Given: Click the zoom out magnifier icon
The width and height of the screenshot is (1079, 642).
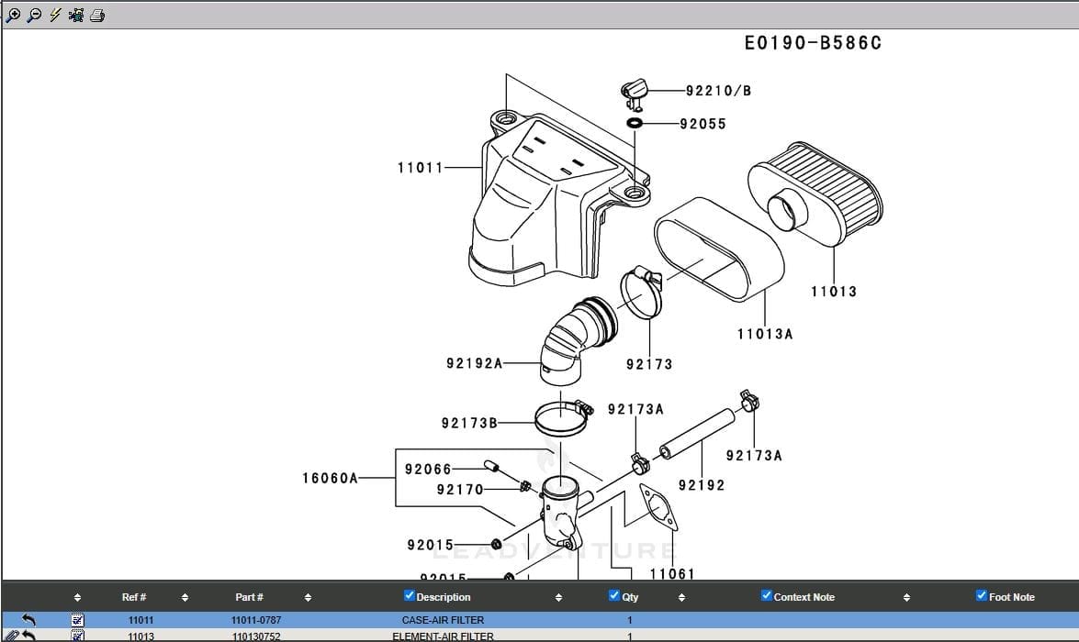Looking at the screenshot, I should [x=34, y=15].
